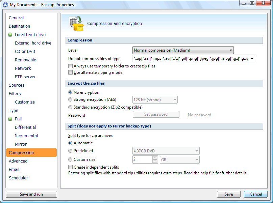
Task: Select Custom size split type
Action: click(x=70, y=159)
